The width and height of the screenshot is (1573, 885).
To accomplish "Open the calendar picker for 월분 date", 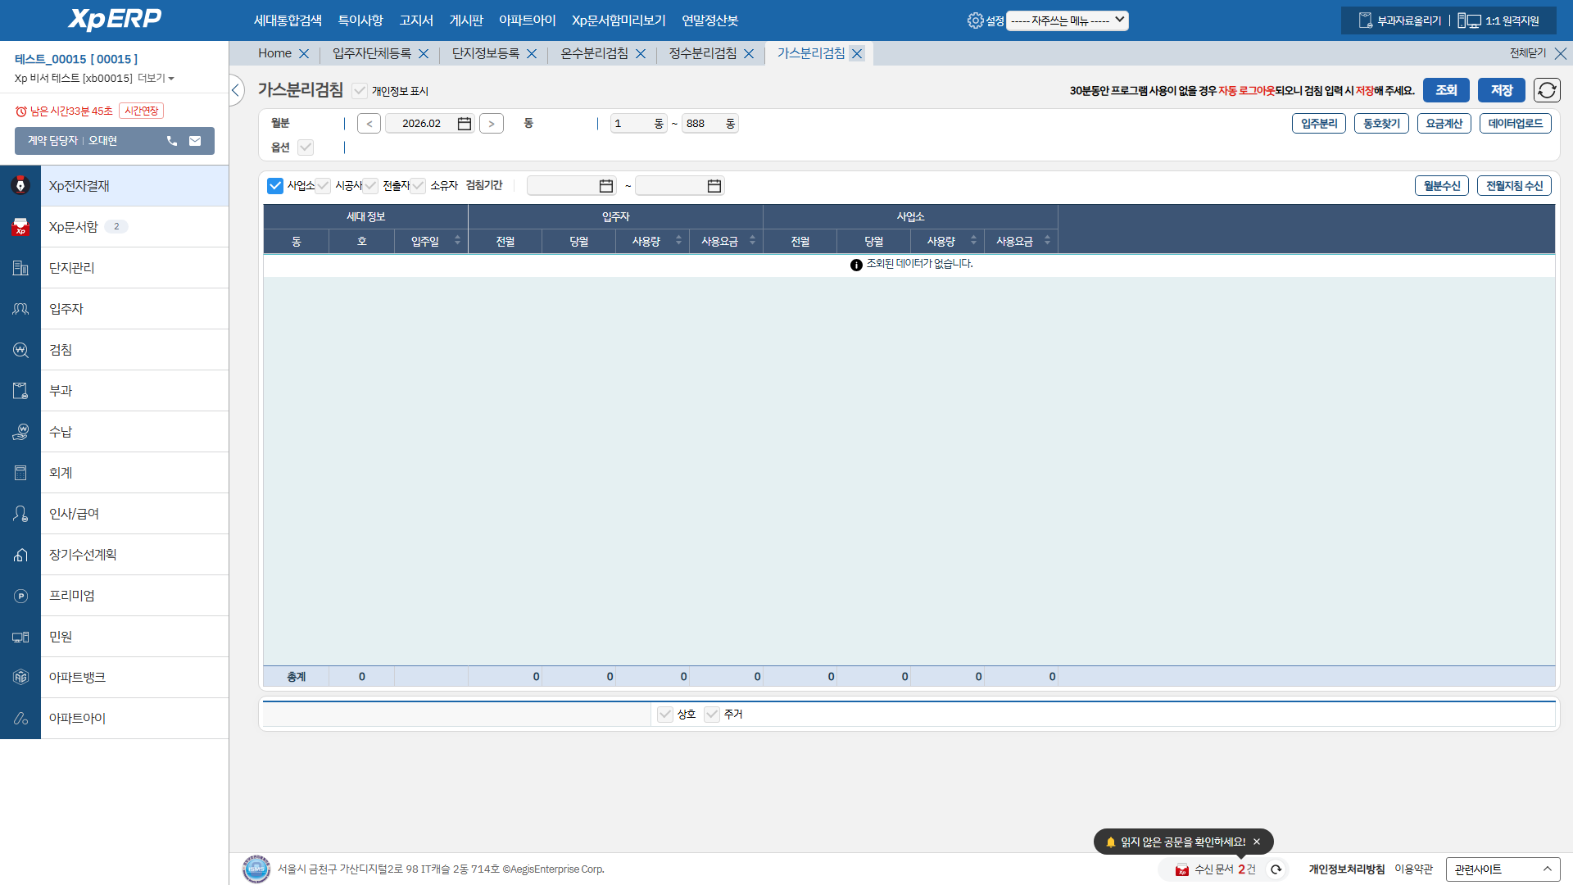I will coord(464,124).
